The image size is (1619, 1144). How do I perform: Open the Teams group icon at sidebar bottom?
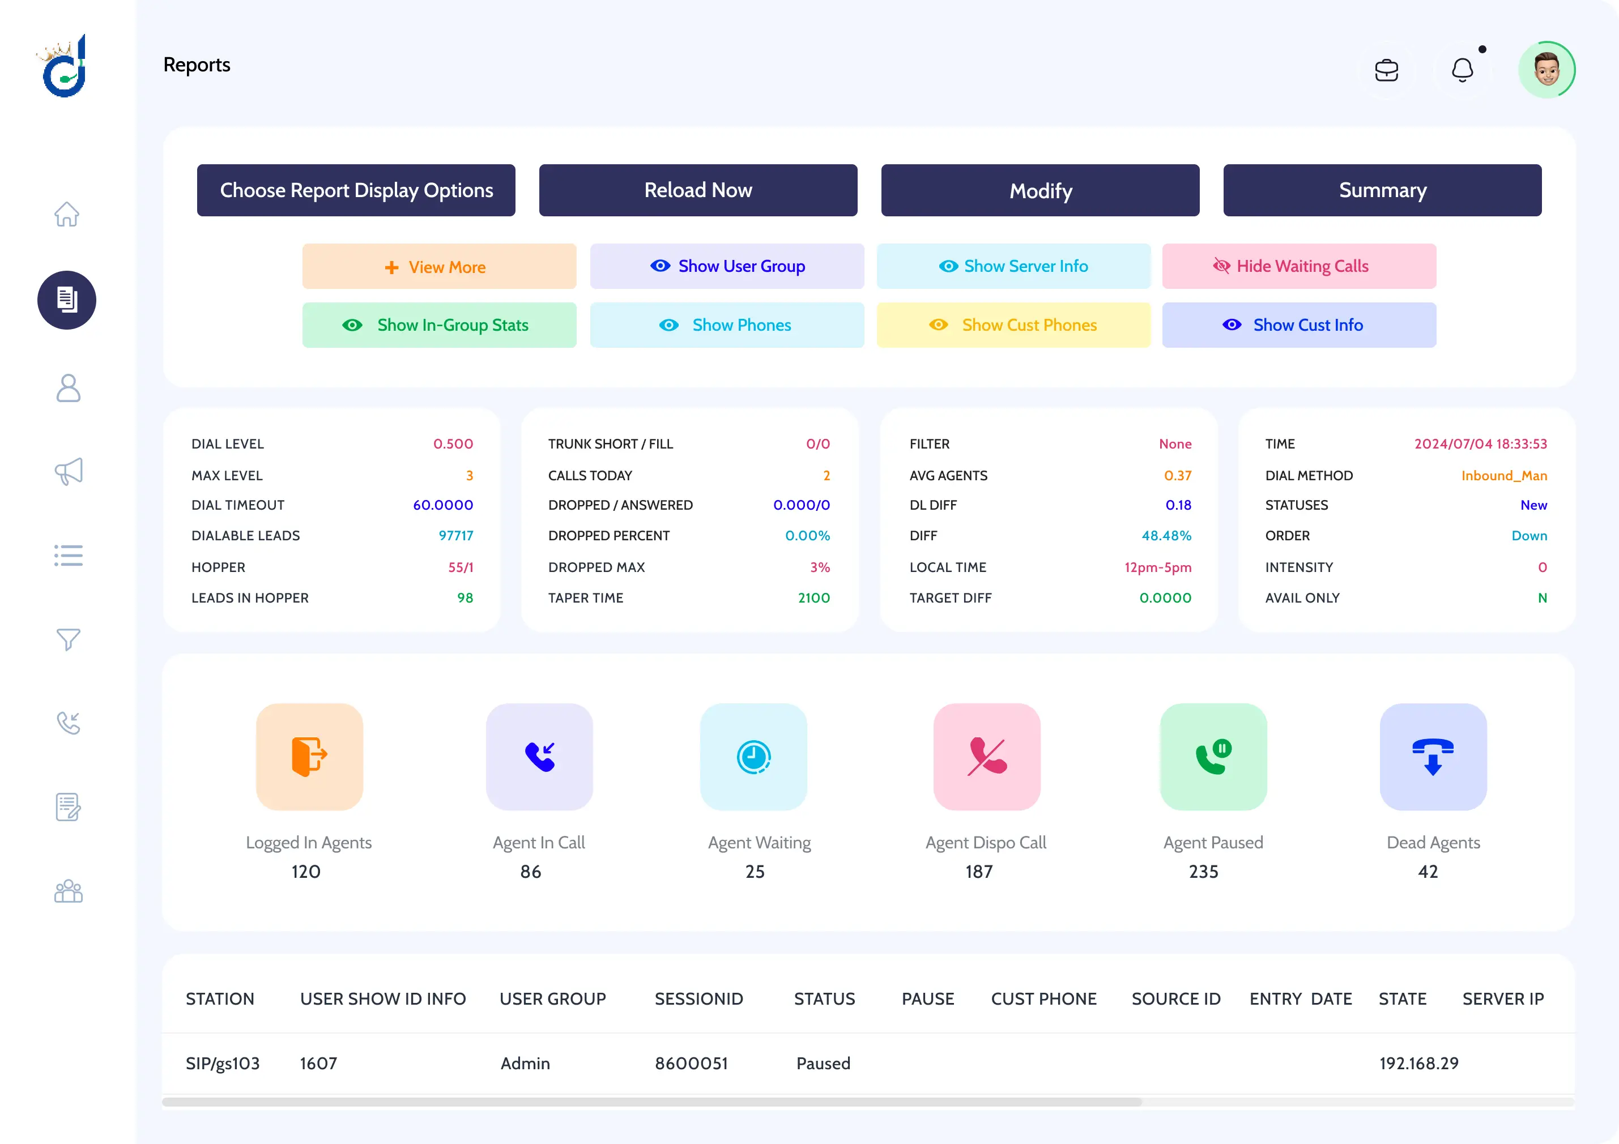click(x=67, y=890)
